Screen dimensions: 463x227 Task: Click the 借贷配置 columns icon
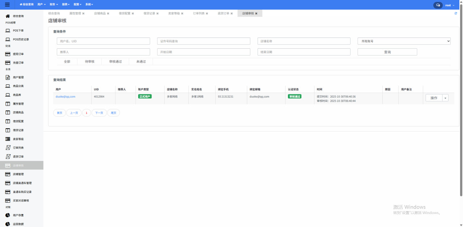click(x=8, y=121)
